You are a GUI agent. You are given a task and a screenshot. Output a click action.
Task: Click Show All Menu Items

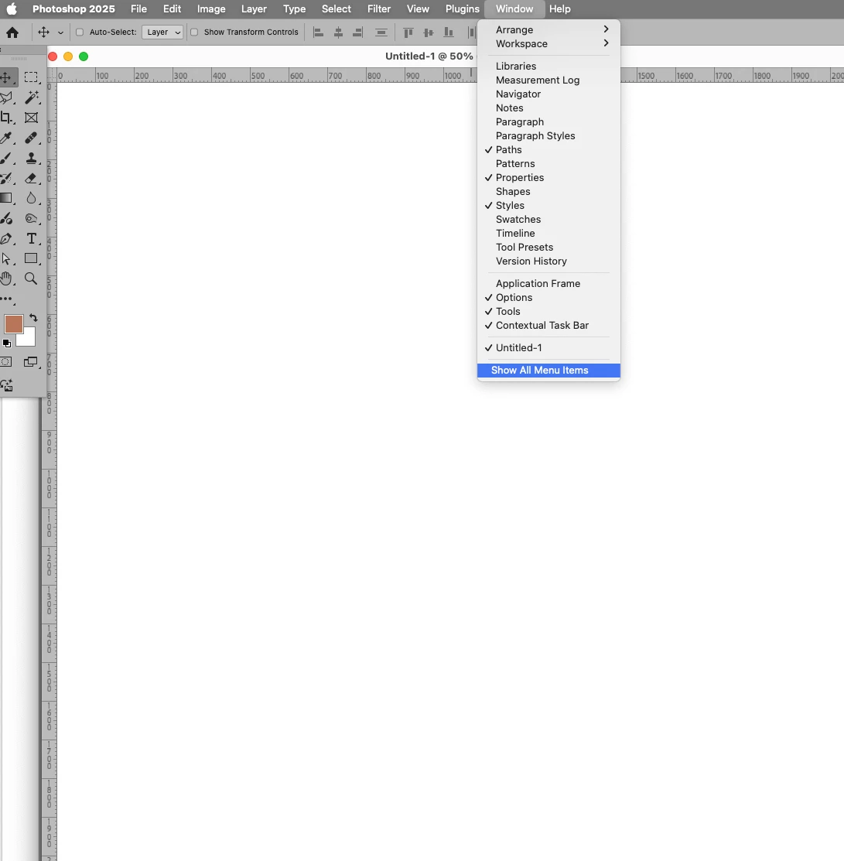coord(548,371)
